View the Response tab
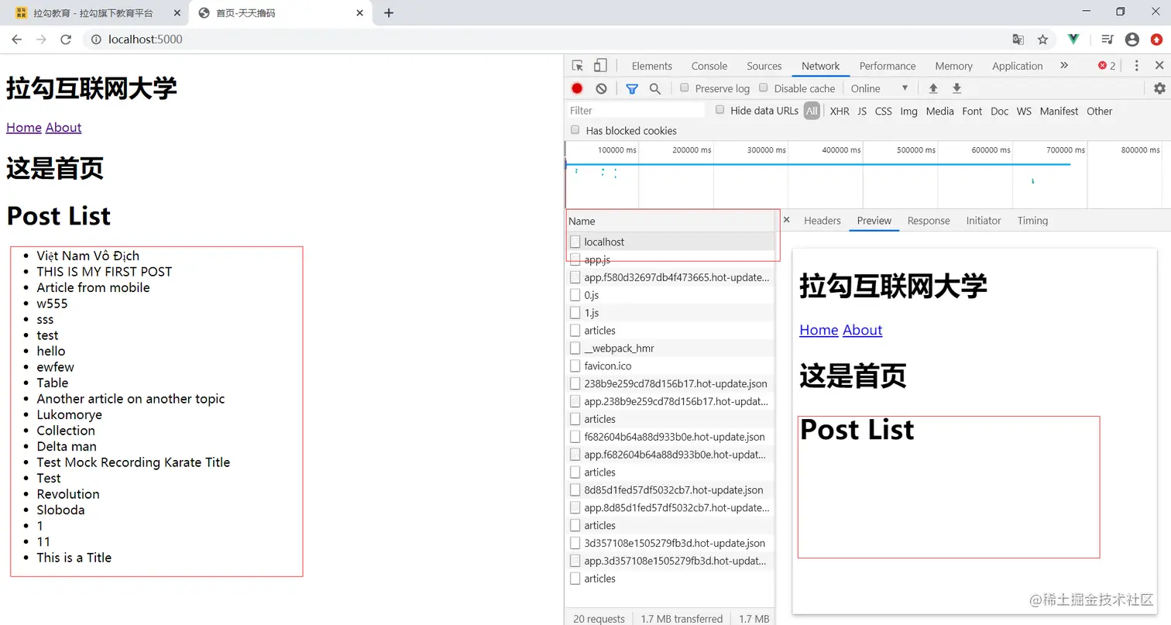Viewport: 1171px width, 625px height. pyautogui.click(x=929, y=221)
